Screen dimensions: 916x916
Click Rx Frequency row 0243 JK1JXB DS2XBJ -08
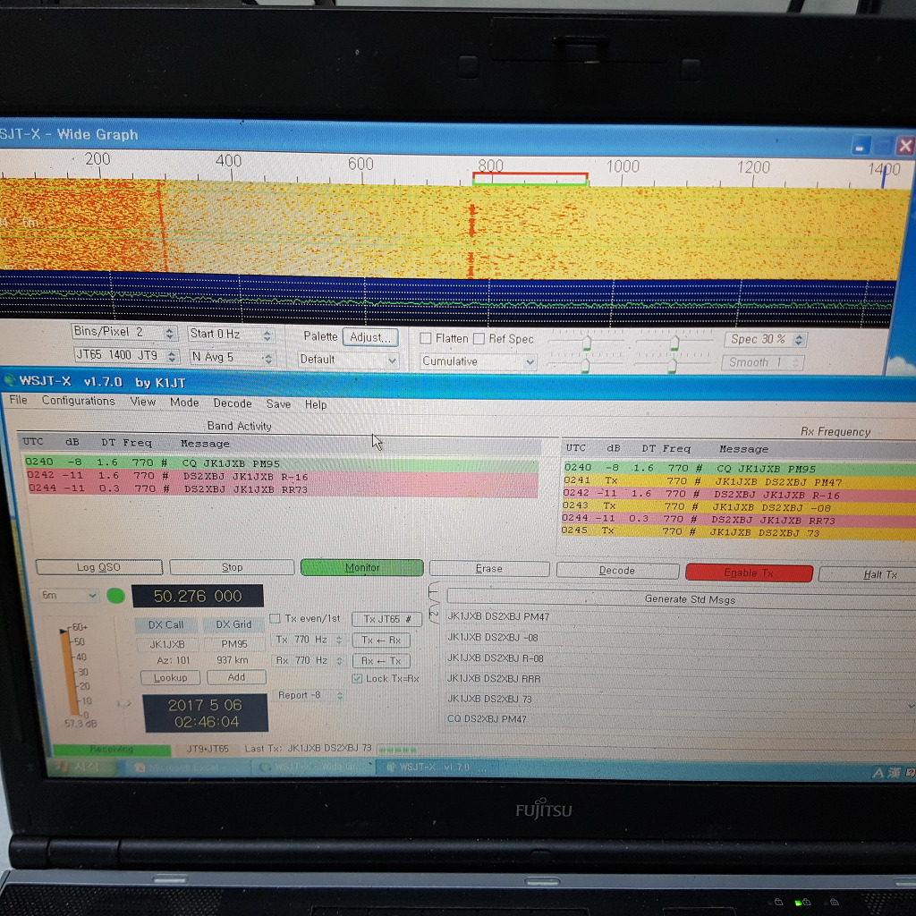tap(738, 507)
